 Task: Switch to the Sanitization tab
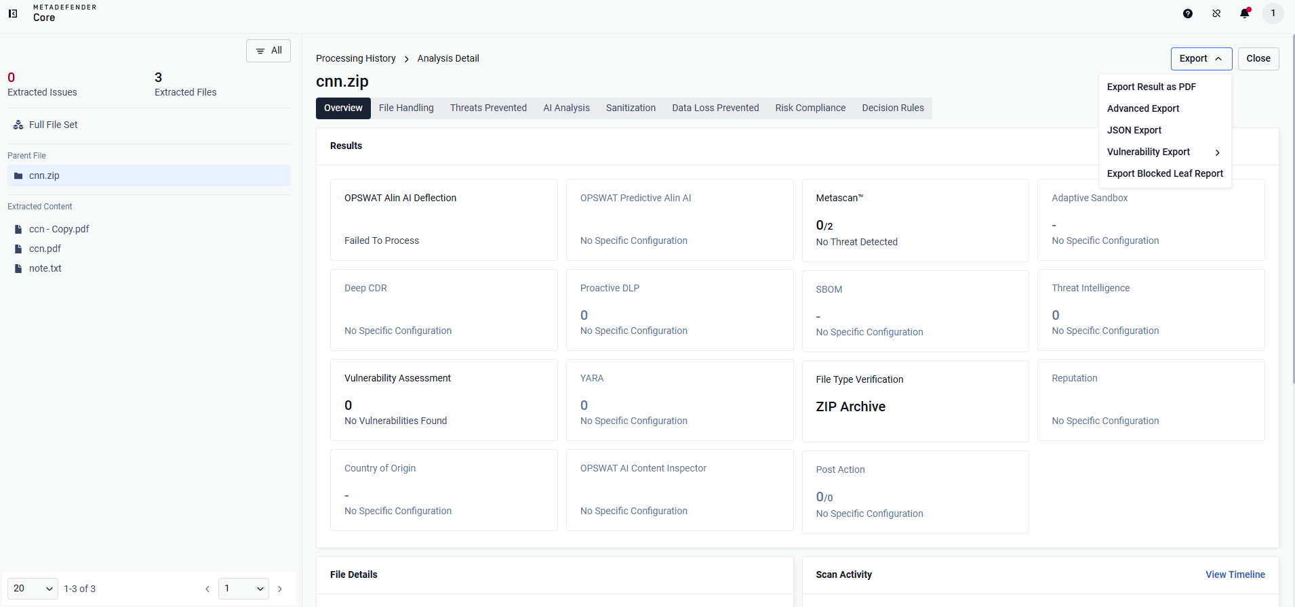click(631, 108)
